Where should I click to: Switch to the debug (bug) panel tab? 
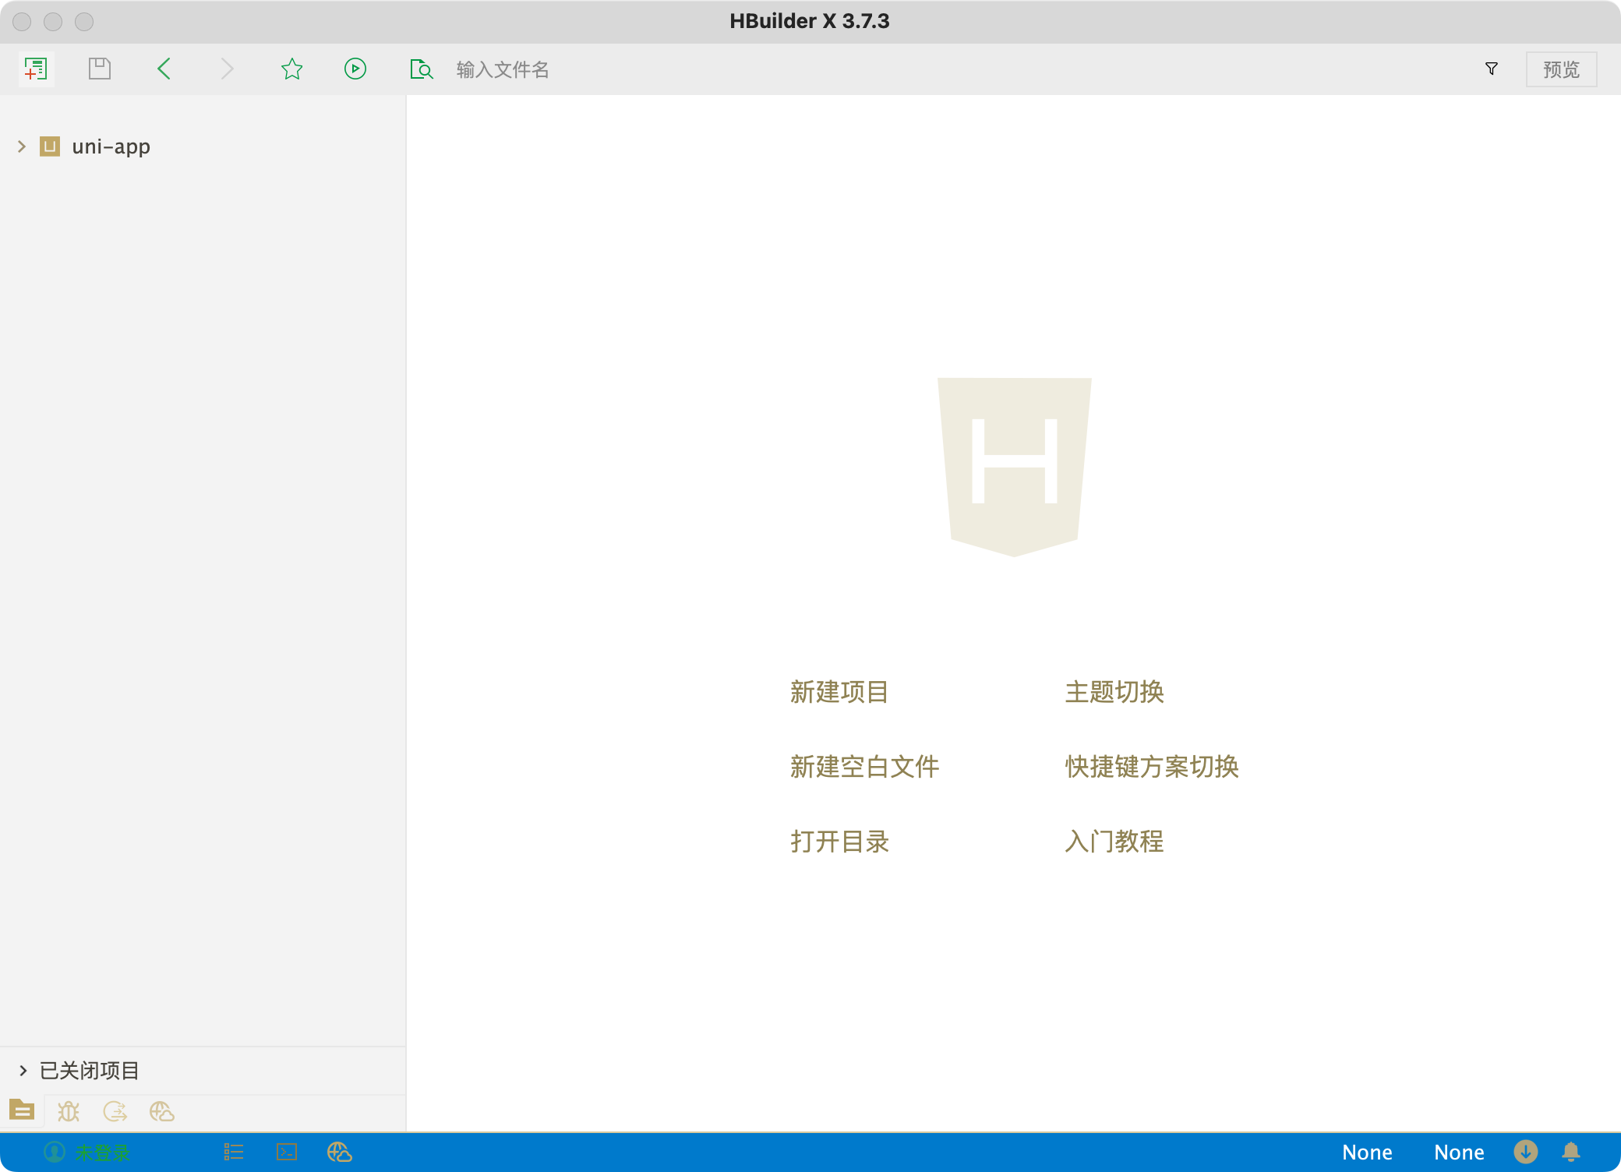pyautogui.click(x=69, y=1111)
